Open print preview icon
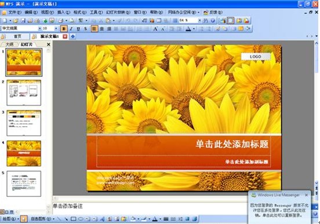The width and height of the screenshot is (320, 224). click(x=72, y=20)
